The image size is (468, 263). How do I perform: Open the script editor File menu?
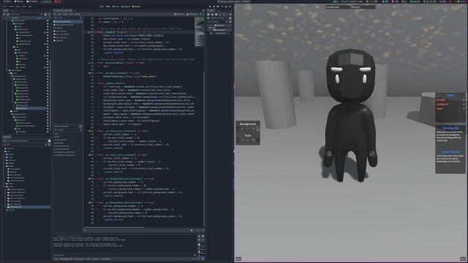point(55,14)
